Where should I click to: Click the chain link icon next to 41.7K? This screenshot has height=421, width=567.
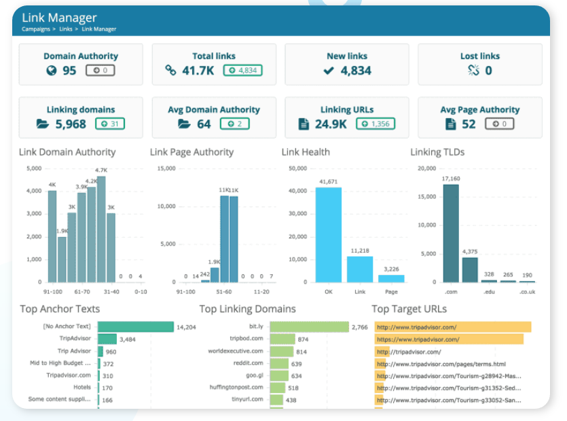click(170, 70)
